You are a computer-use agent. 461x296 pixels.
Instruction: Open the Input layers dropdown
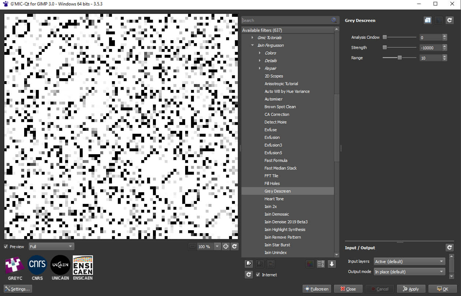[x=410, y=261]
